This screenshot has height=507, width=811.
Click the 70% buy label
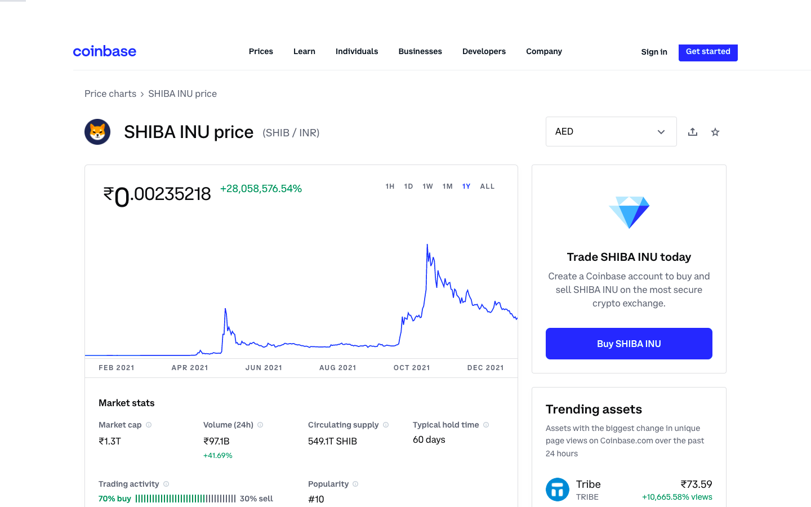[x=115, y=499]
